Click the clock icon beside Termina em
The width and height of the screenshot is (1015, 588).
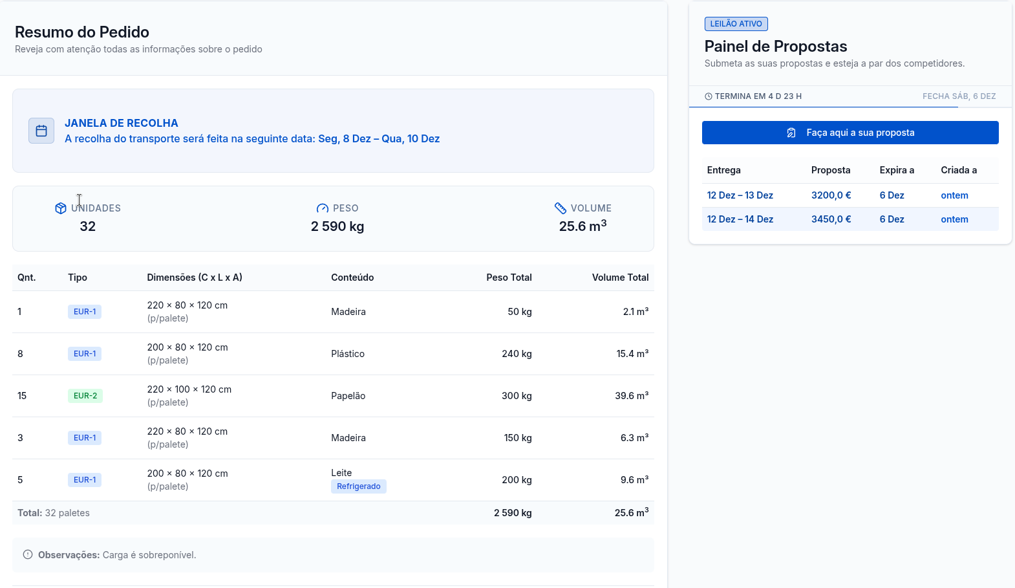(709, 96)
